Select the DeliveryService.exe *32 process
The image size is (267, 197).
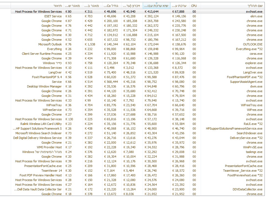tap(246, 138)
